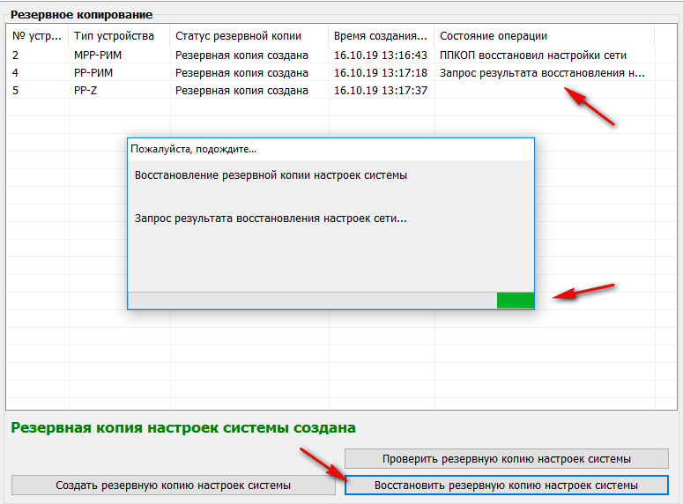Click 'Проверить резервную копию настроек системы' button
683x504 pixels.
click(x=506, y=459)
